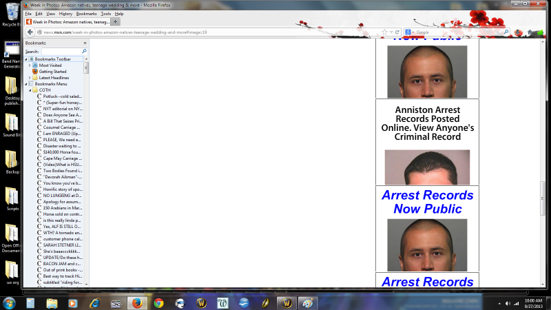
Task: Launch Google Chrome from the taskbar
Action: point(159,303)
